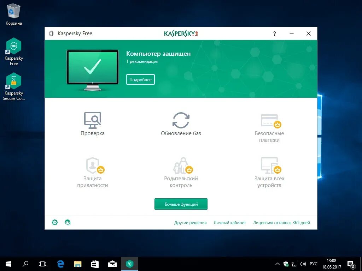Screen dimensions: 362x271
Task: Open Task View on taskbar
Action: (42, 264)
